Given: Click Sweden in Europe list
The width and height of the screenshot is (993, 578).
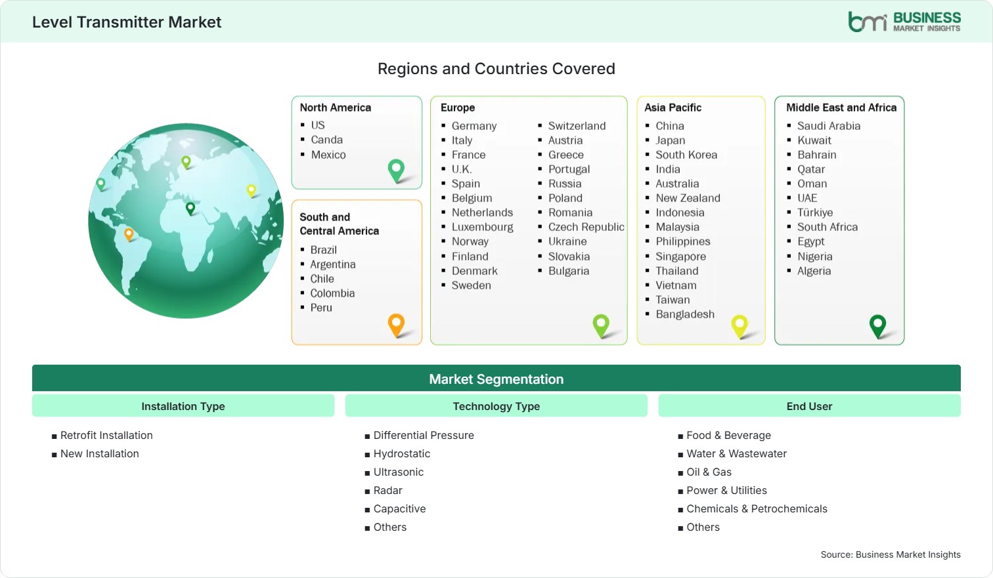Looking at the screenshot, I should point(472,285).
